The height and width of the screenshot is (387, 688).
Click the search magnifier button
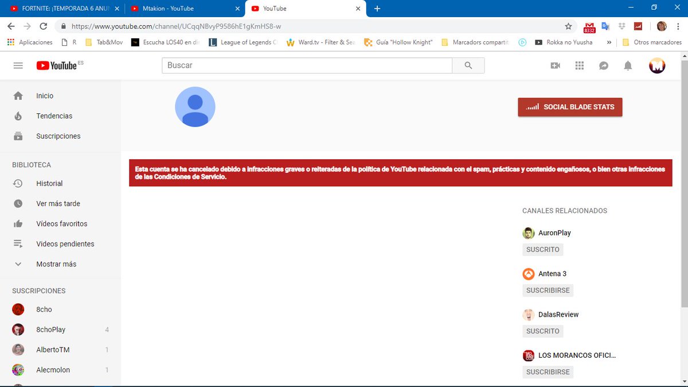click(x=468, y=66)
